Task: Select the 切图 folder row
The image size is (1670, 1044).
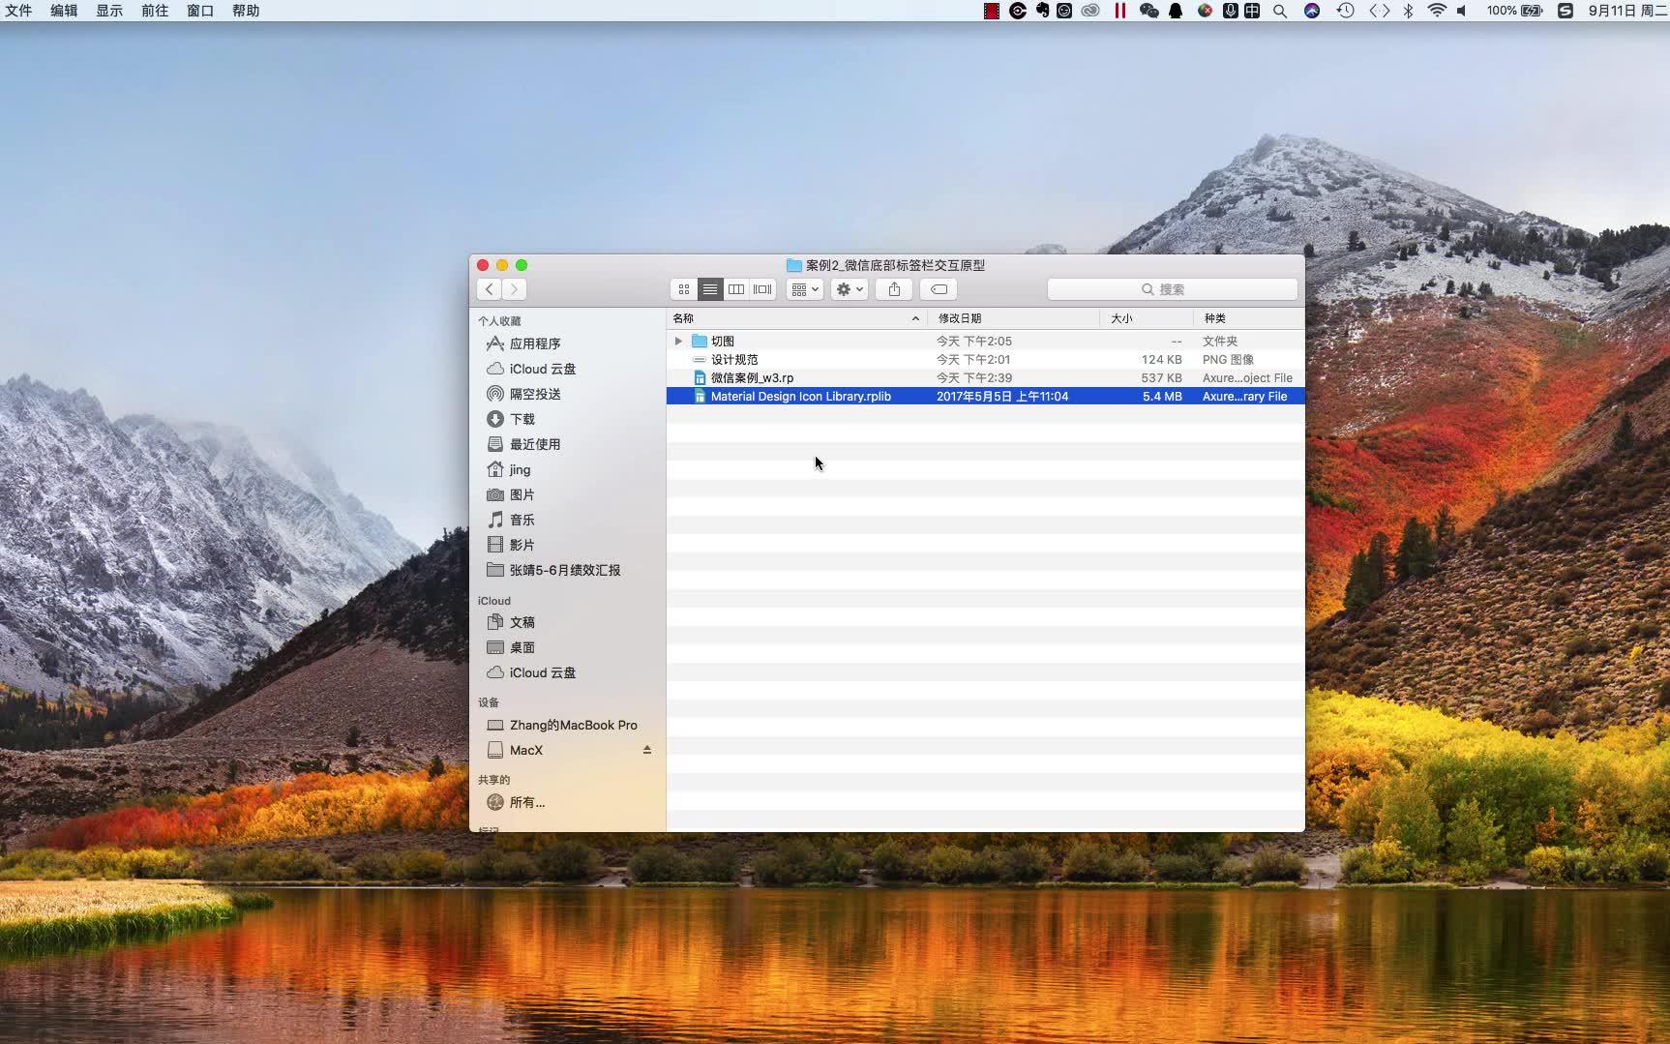Action: [x=985, y=341]
